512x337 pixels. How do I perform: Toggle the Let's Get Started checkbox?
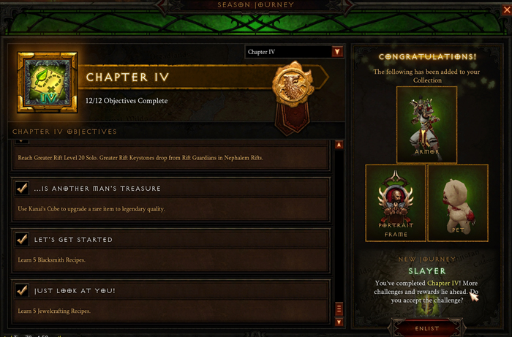[x=22, y=240]
